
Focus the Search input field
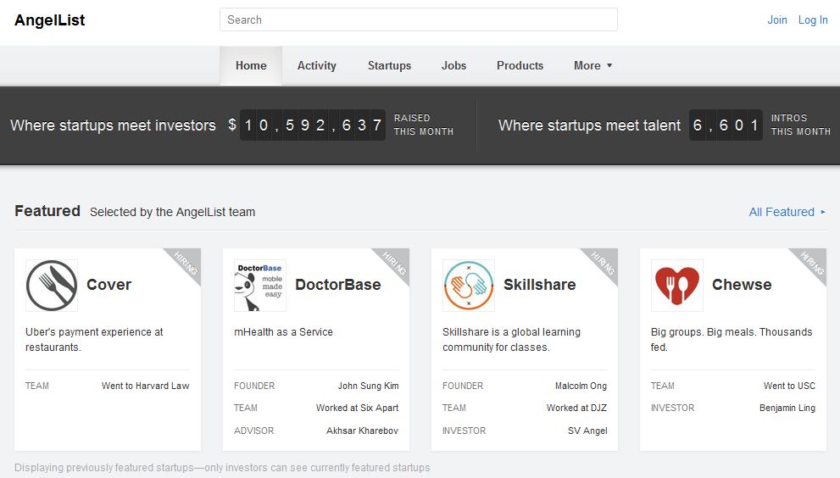pos(419,19)
